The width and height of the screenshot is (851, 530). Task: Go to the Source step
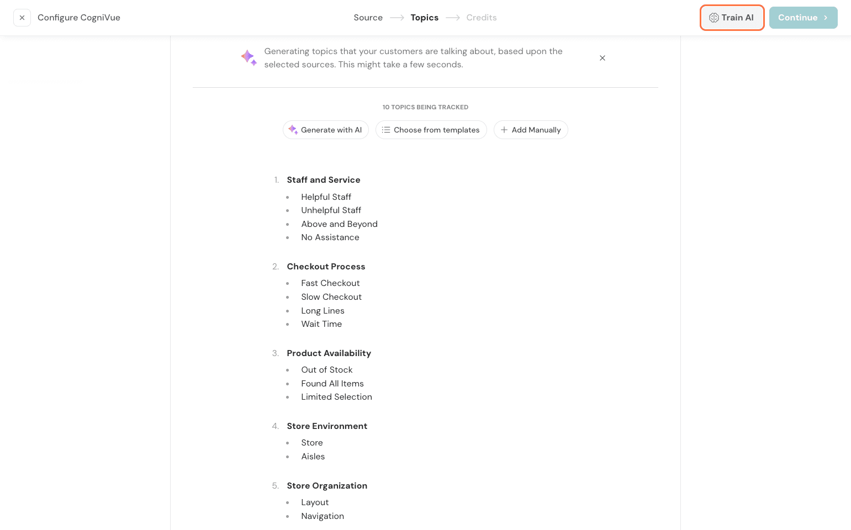[x=368, y=18]
